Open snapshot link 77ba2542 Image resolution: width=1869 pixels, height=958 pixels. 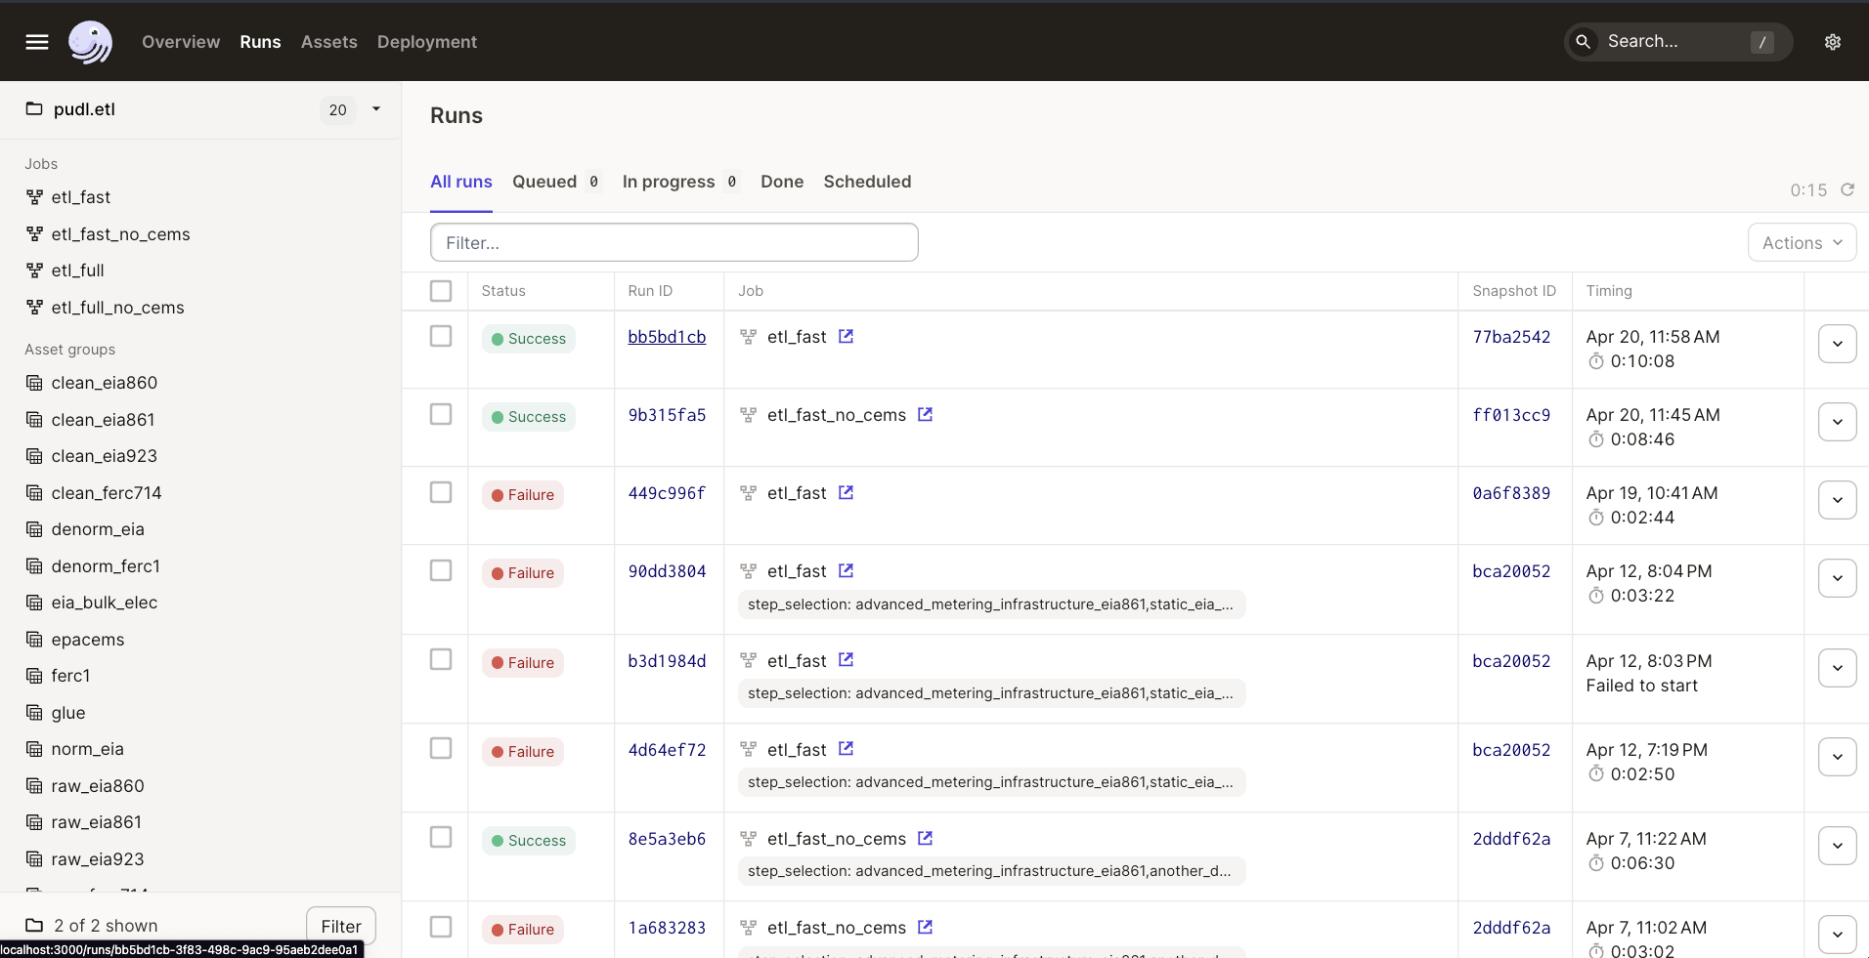point(1511,337)
